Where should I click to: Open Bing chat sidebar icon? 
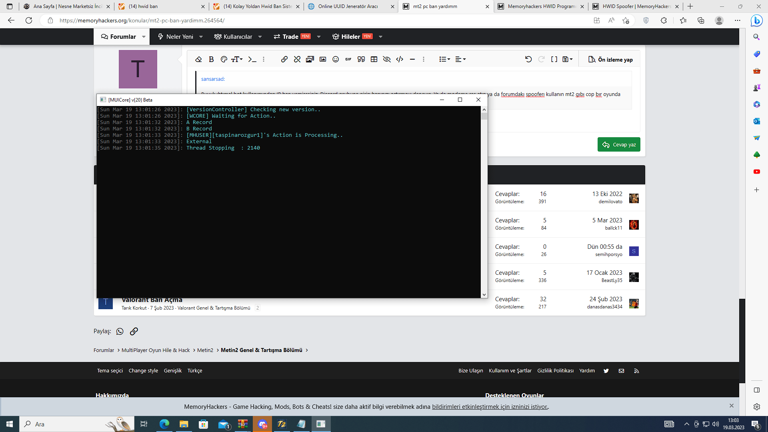(756, 20)
